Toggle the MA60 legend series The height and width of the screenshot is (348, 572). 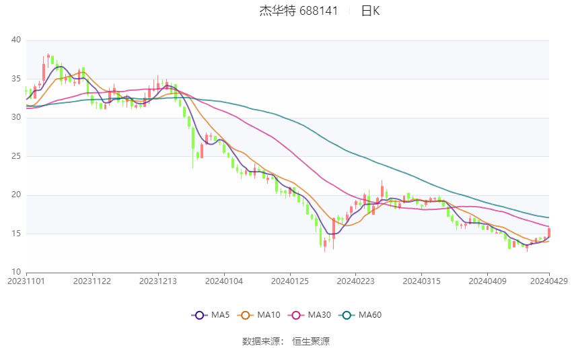point(360,315)
